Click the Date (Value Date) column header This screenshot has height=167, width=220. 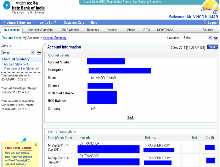click(x=60, y=138)
